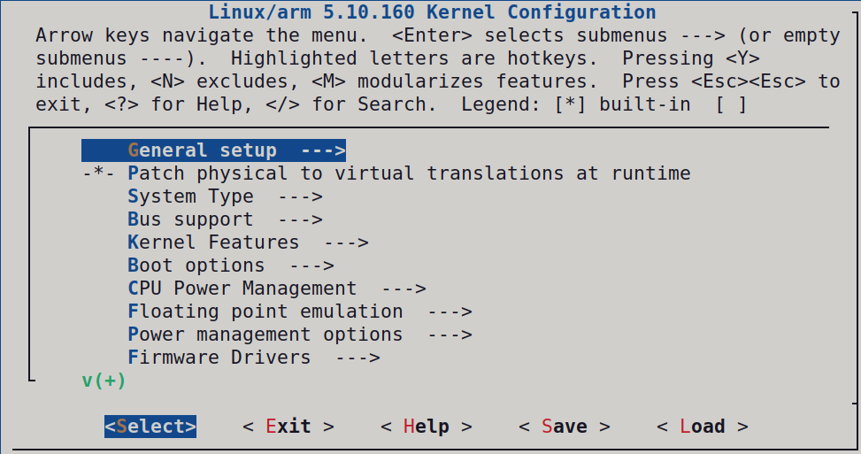Open the General setup submenu entry
The height and width of the screenshot is (454, 861).
[x=202, y=150]
